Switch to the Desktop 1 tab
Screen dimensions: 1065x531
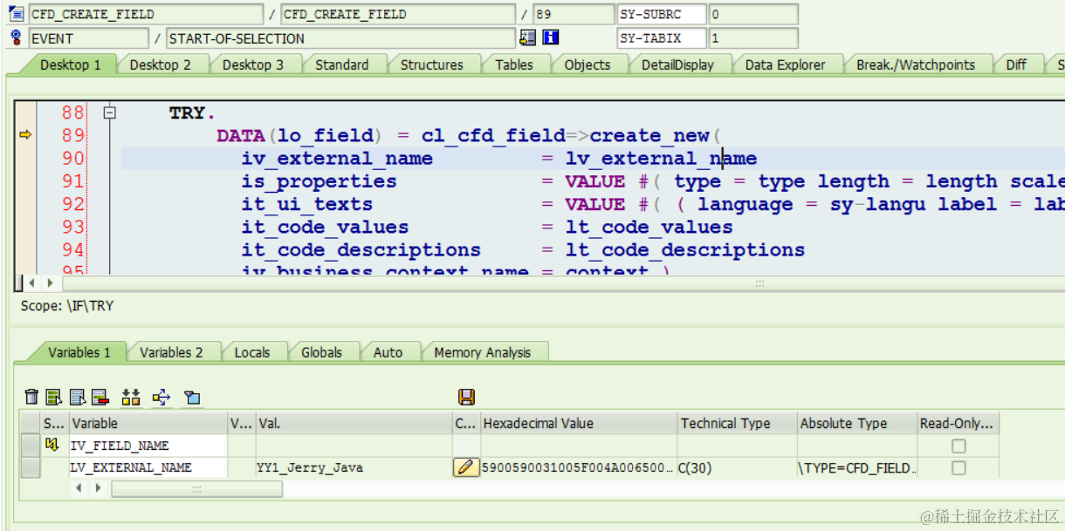(x=71, y=65)
